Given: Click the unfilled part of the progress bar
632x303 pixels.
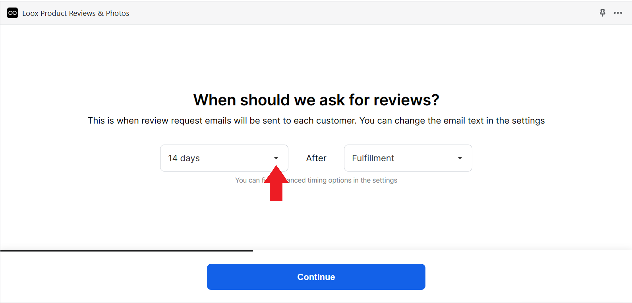Looking at the screenshot, I should click(x=442, y=251).
